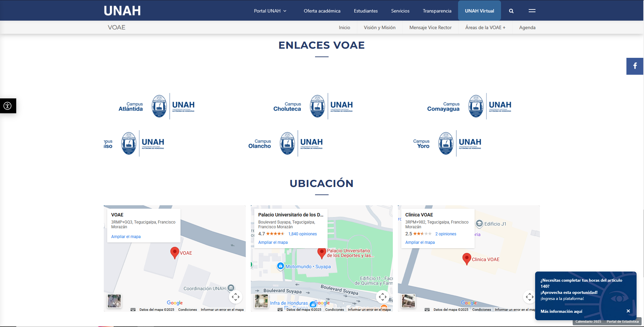Dismiss the notification popup with the X
This screenshot has height=327, width=644.
pos(628,311)
